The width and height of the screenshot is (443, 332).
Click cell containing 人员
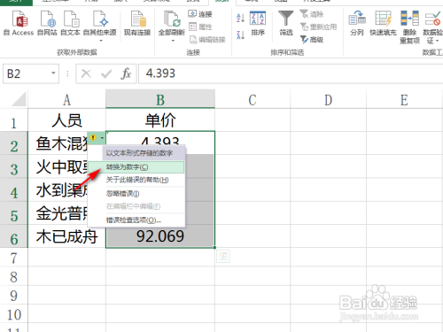point(66,120)
